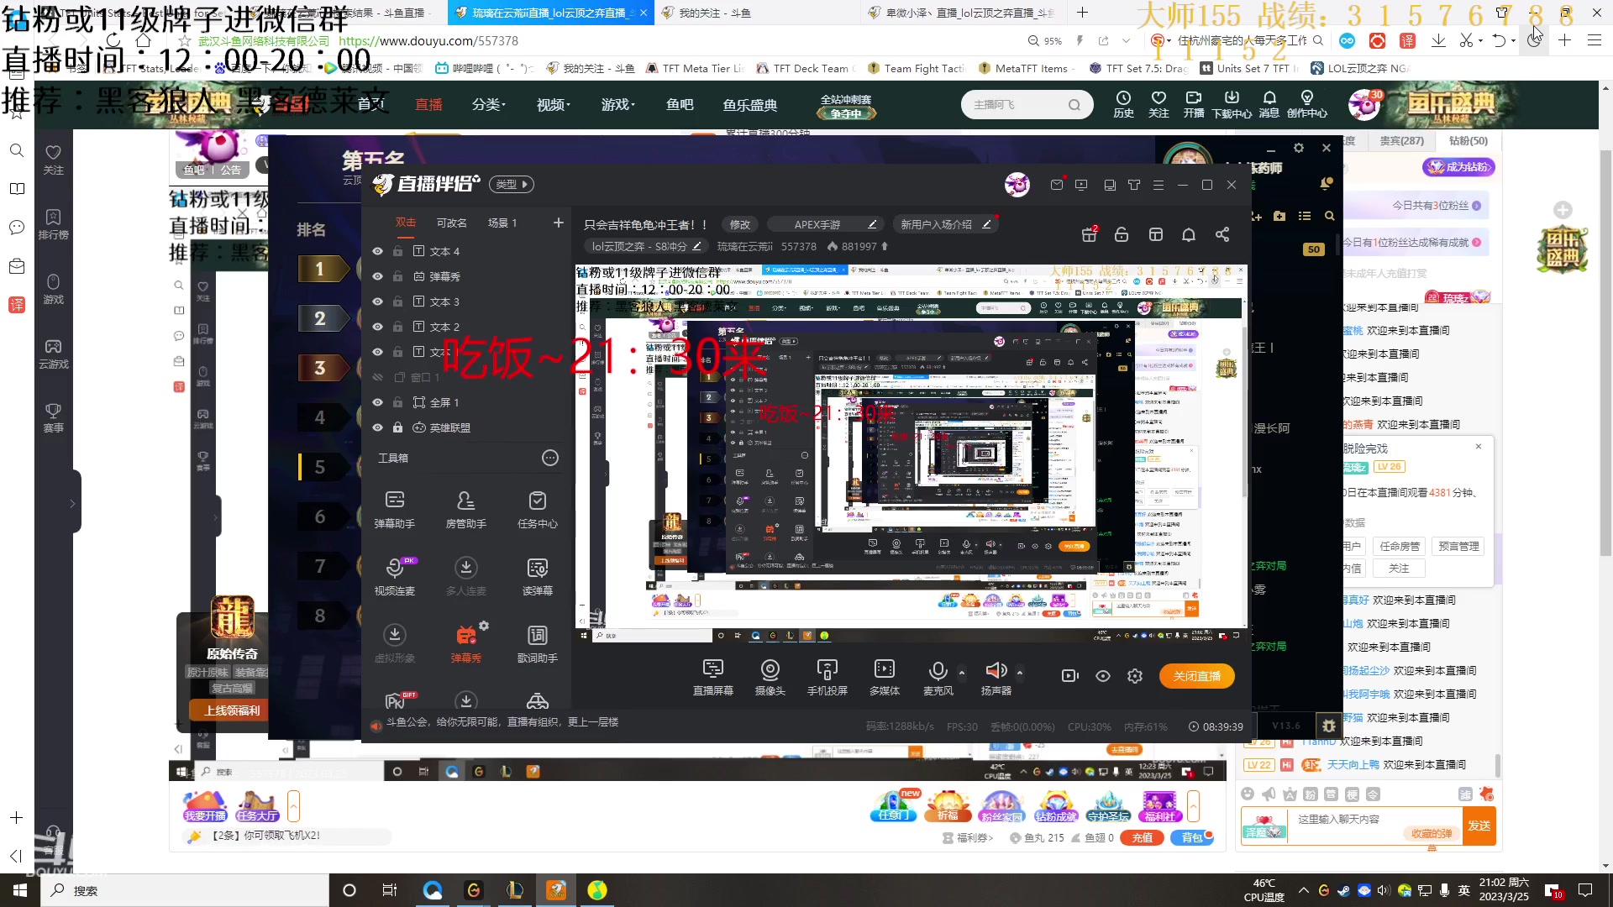Unlock the 英雄联盟 source lock
This screenshot has width=1613, height=907.
tap(397, 427)
